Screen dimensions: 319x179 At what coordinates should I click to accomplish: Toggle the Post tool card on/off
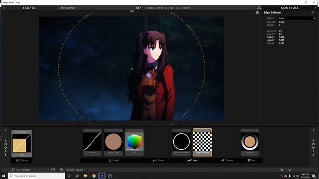click(x=257, y=130)
